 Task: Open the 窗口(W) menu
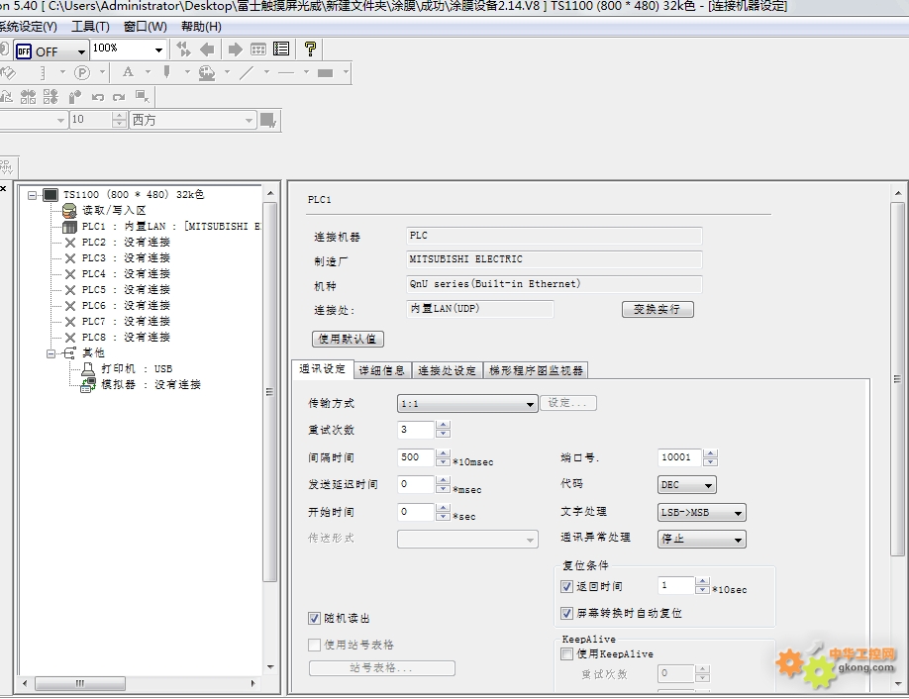(146, 26)
